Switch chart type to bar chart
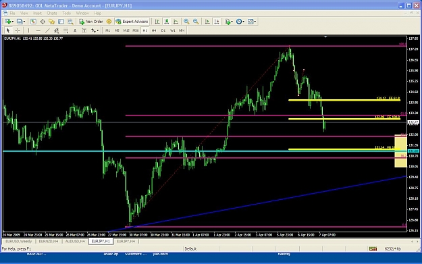 157,22
